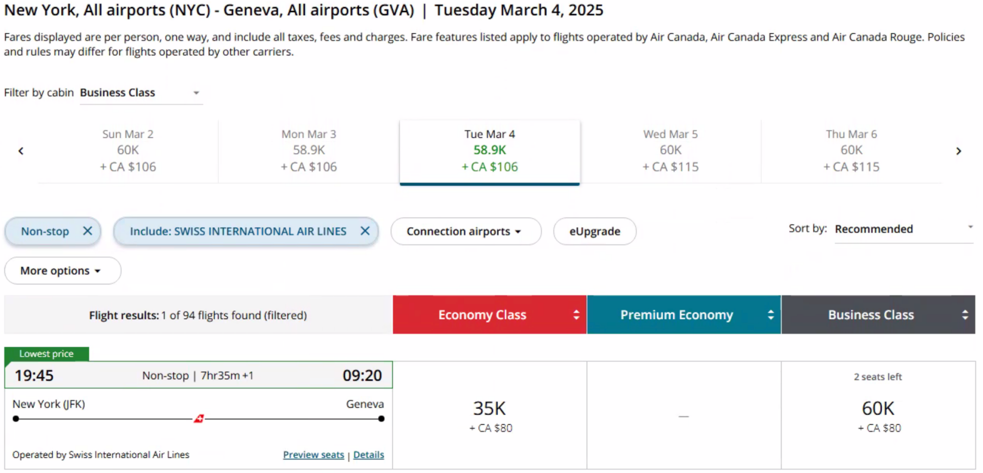Show later dates with right arrow
This screenshot has height=473, width=983.
point(958,151)
